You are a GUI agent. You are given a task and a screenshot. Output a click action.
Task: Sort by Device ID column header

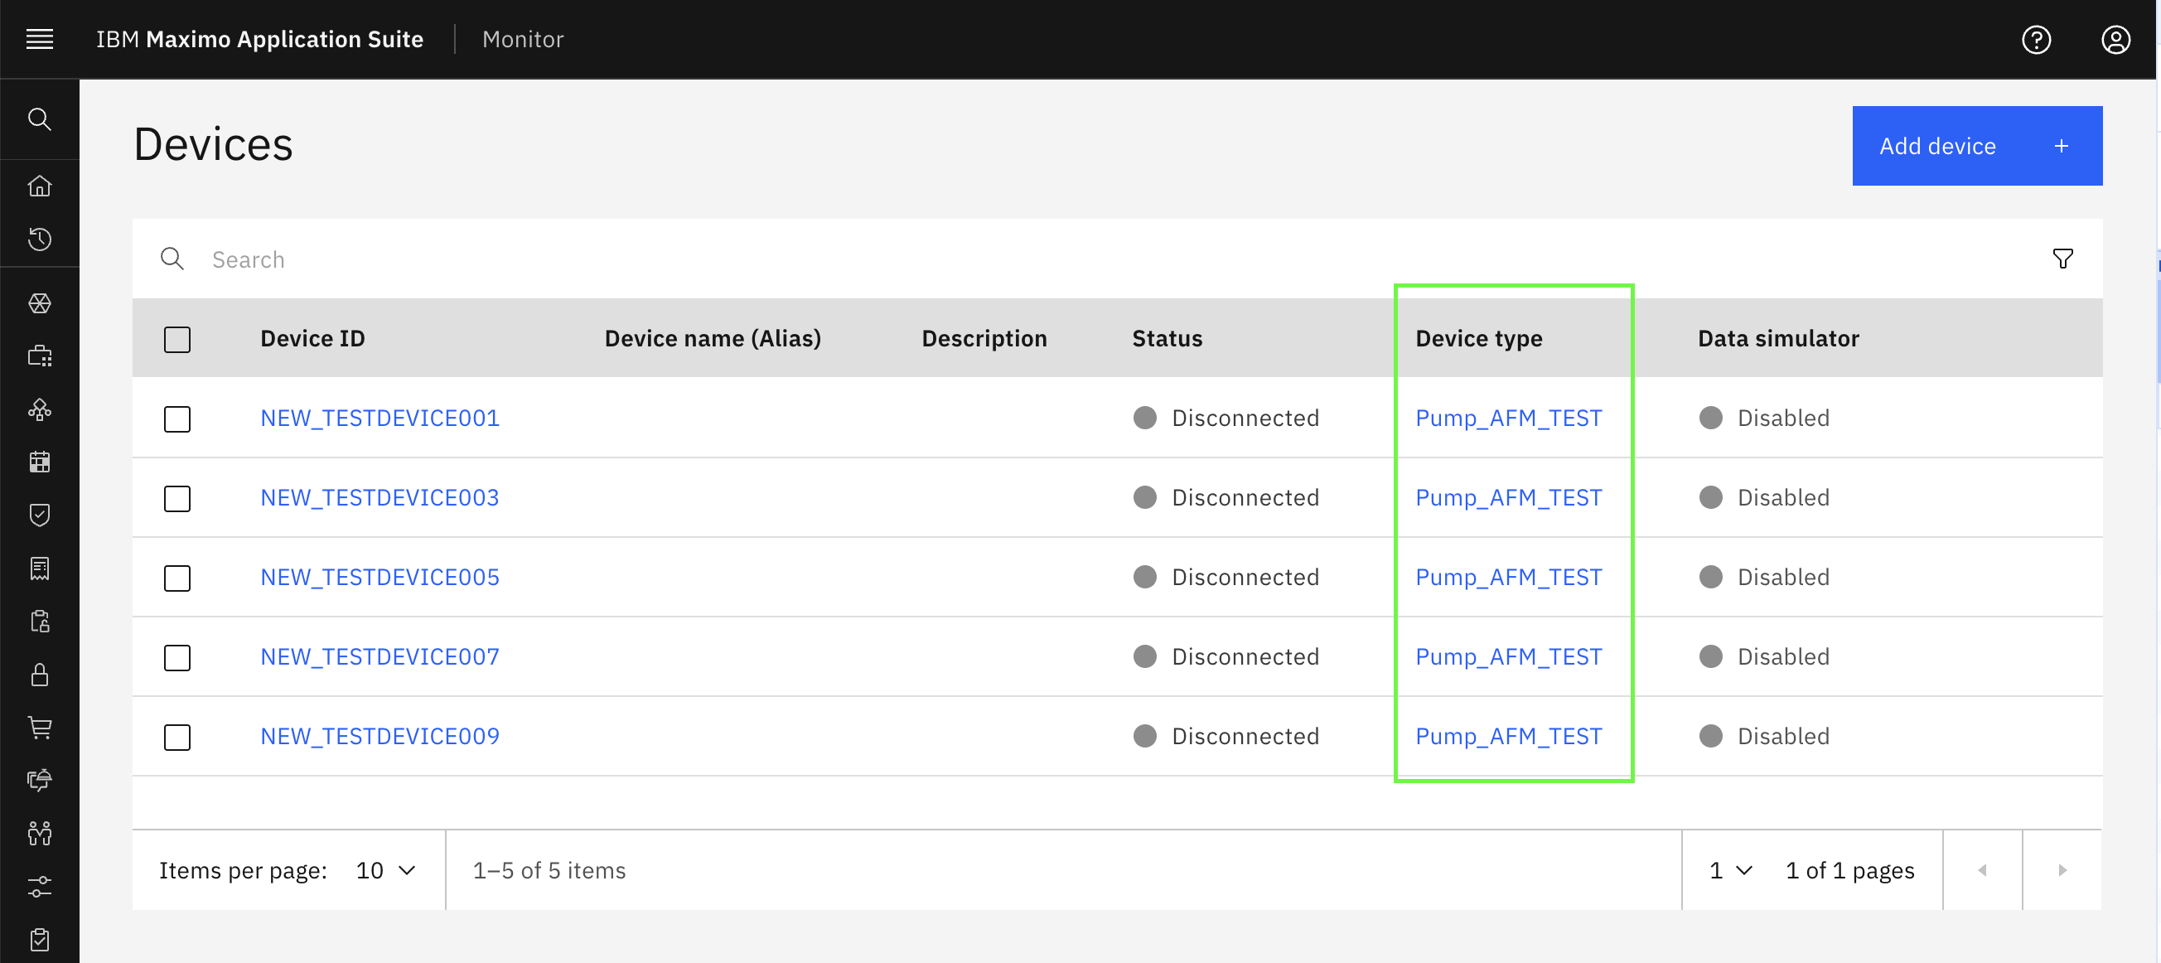pos(313,338)
